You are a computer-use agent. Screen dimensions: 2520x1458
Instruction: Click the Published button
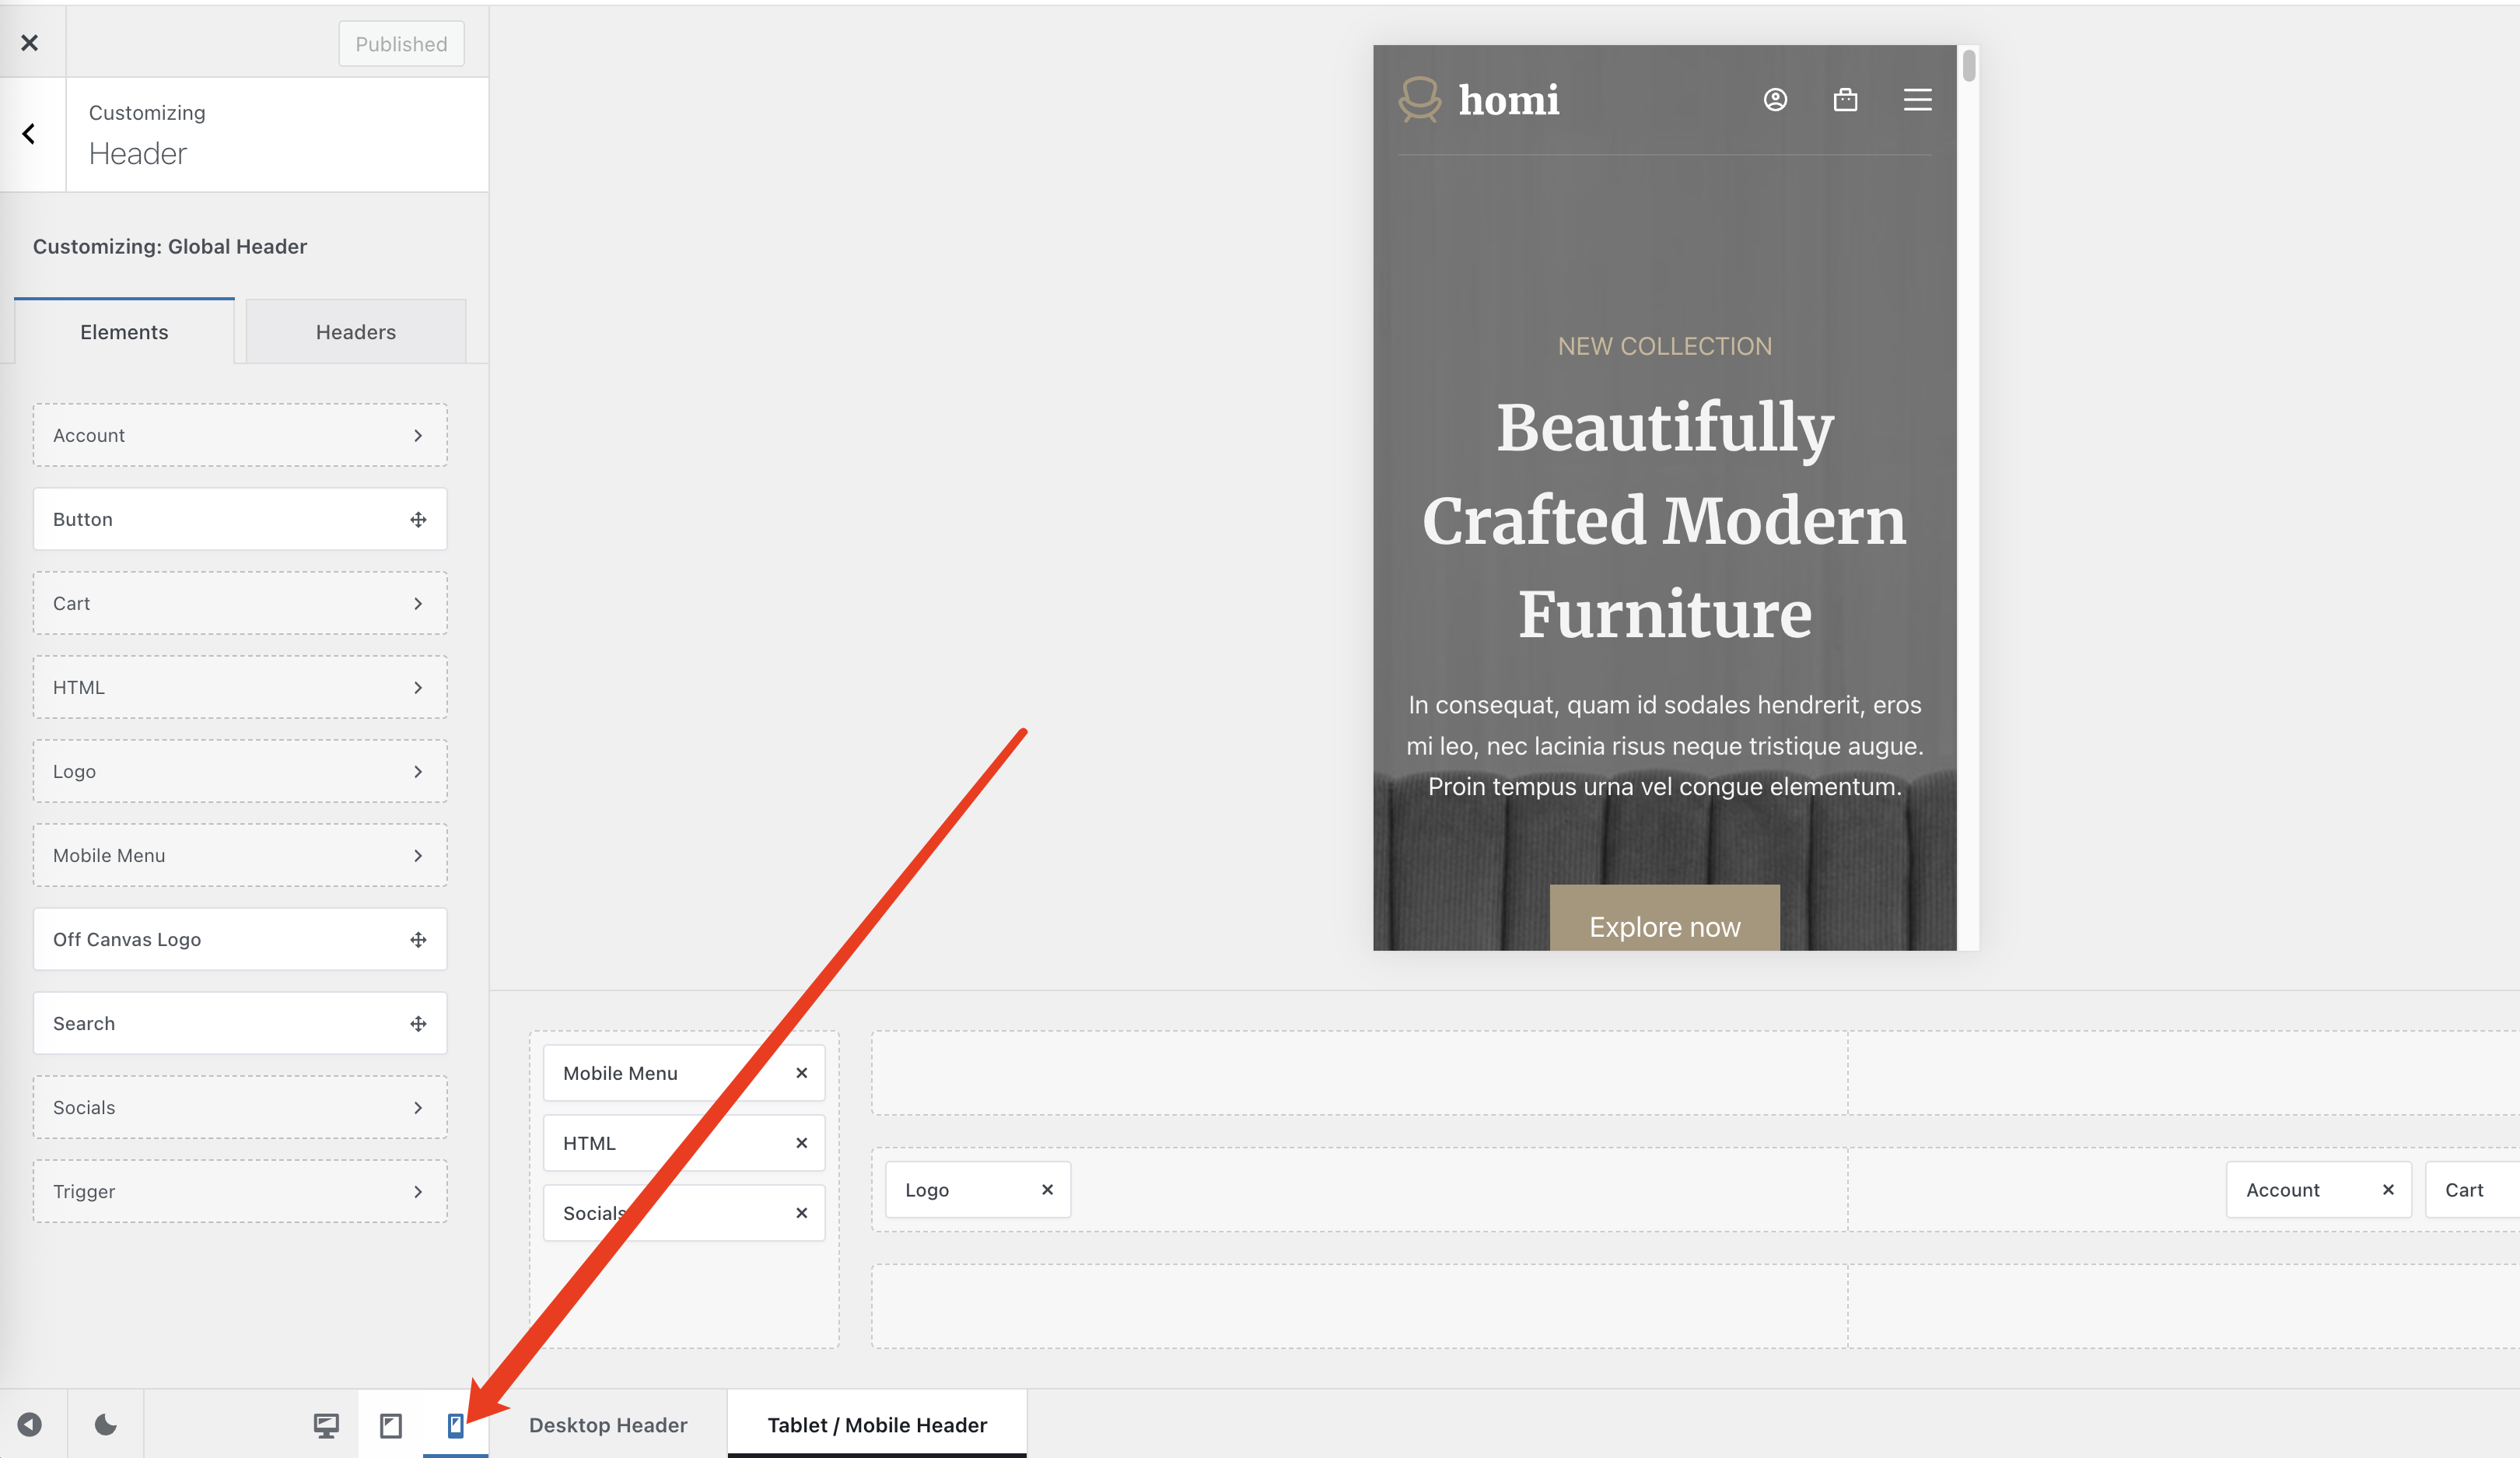click(x=401, y=44)
